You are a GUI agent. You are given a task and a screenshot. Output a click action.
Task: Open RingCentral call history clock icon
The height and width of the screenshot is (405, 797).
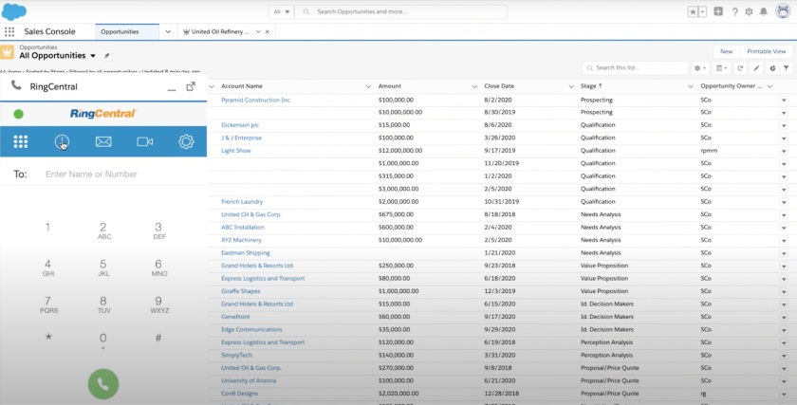point(62,141)
